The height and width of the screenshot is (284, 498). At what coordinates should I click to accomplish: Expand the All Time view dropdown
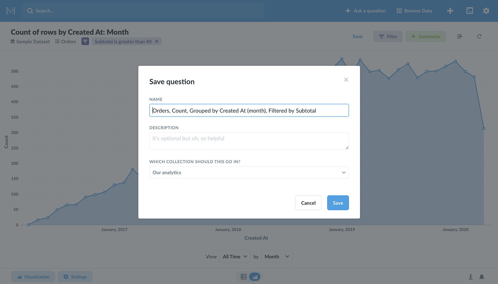(235, 256)
